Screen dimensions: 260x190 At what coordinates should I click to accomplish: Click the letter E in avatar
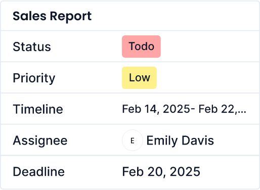[x=133, y=140]
